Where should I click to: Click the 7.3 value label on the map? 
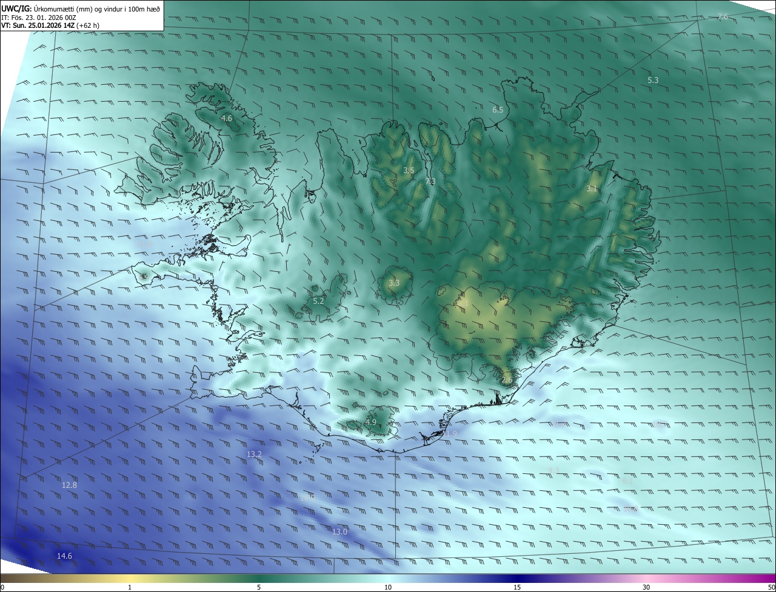point(430,182)
